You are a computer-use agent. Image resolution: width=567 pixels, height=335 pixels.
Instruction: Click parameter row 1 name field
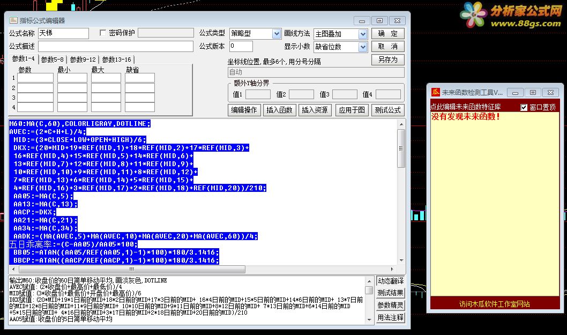pyautogui.click(x=35, y=78)
